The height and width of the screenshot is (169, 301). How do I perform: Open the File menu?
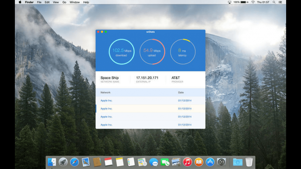tap(39, 2)
